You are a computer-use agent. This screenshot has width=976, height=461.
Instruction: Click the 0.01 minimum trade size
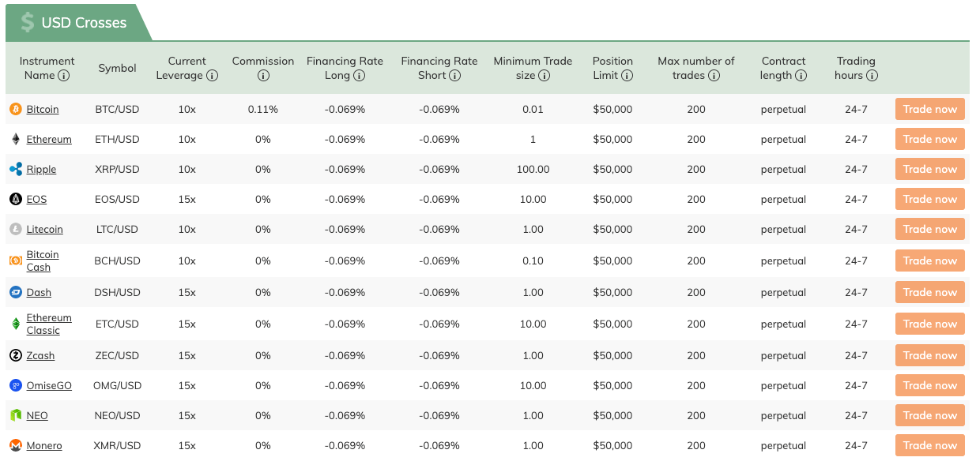(x=533, y=109)
